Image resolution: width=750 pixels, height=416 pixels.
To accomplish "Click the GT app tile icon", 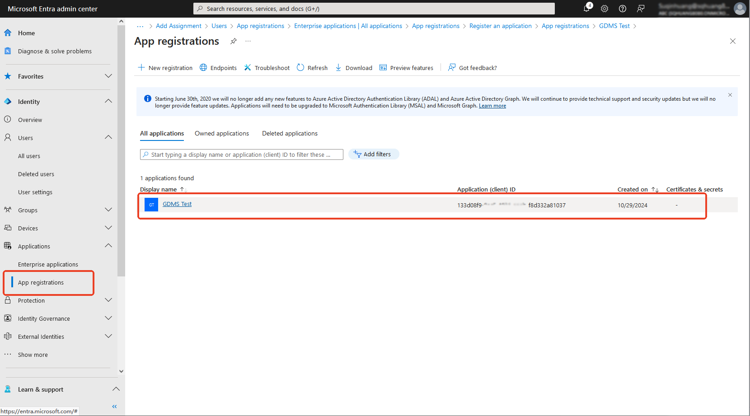I will [x=151, y=205].
